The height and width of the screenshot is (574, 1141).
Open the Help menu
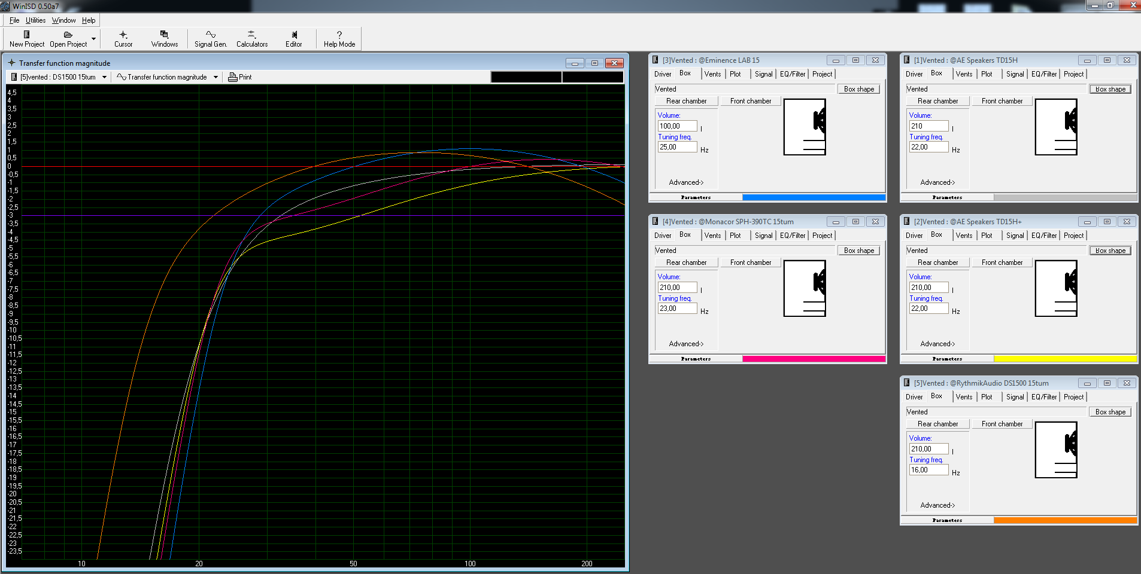click(x=89, y=20)
